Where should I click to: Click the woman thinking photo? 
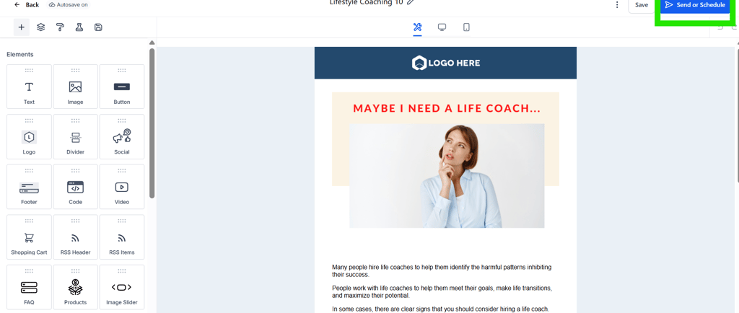tap(447, 175)
